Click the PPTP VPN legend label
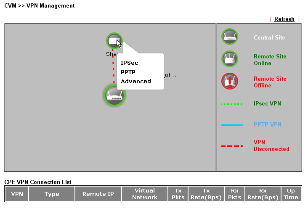 [x=268, y=124]
